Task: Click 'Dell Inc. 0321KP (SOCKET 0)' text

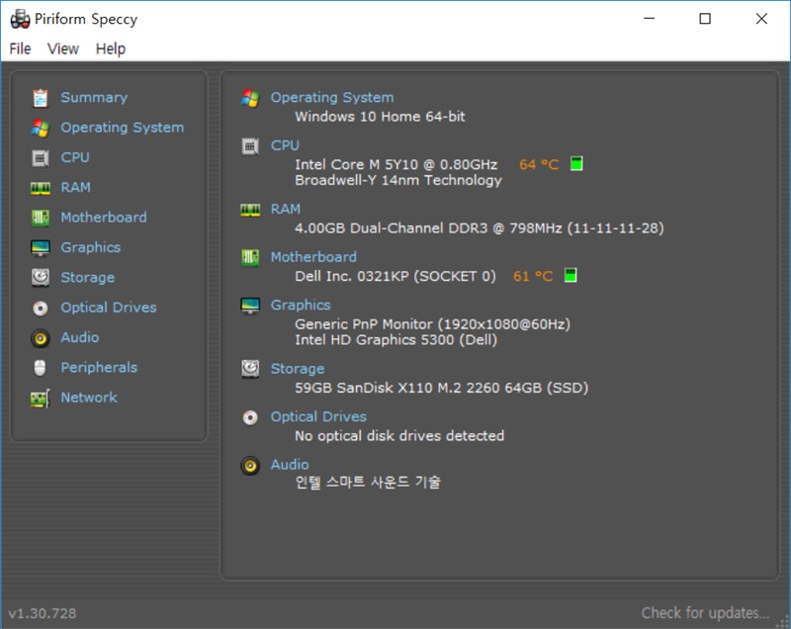Action: pos(395,276)
